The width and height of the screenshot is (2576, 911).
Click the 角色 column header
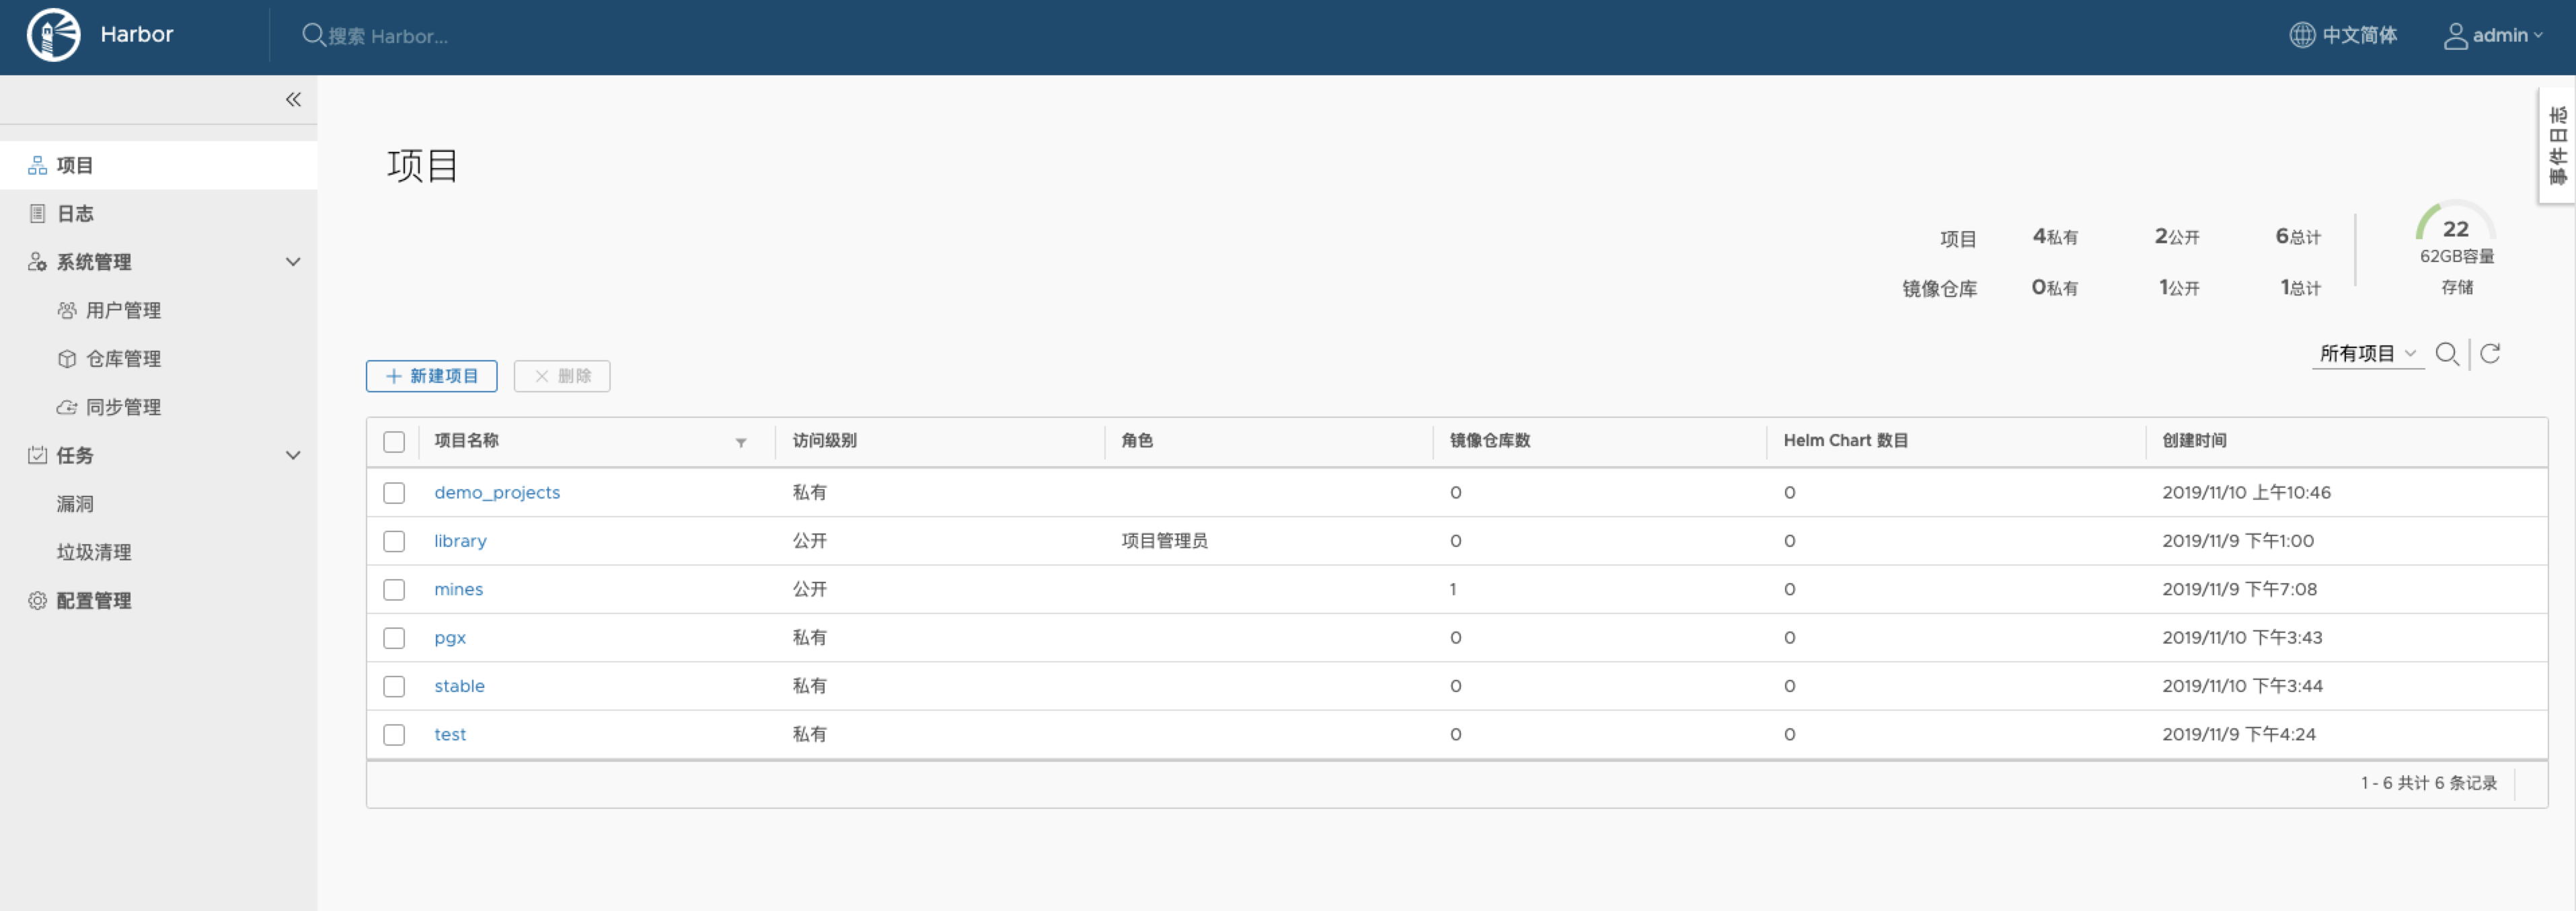pos(1137,441)
